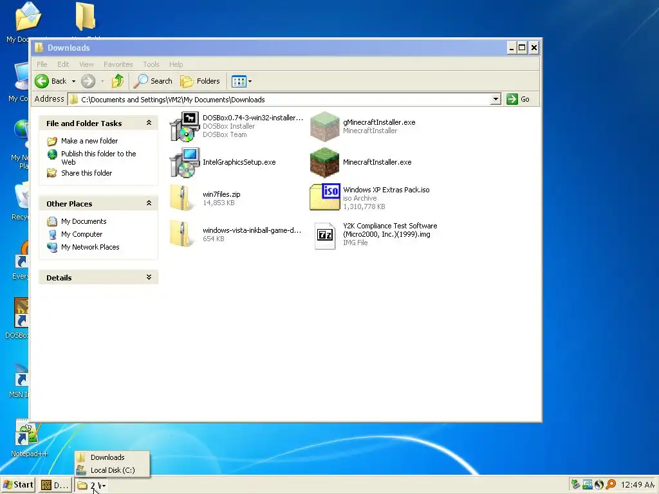The image size is (659, 494).
Task: Open the File menu
Action: (x=42, y=64)
